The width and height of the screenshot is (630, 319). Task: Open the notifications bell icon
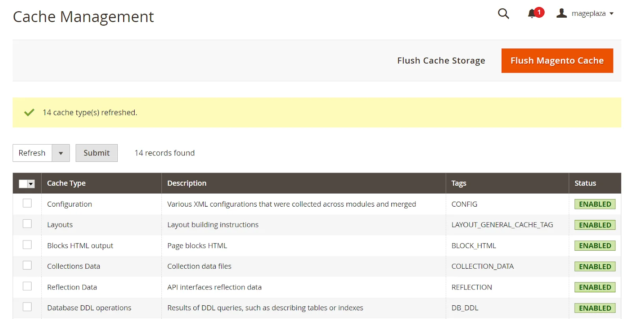[x=532, y=14]
